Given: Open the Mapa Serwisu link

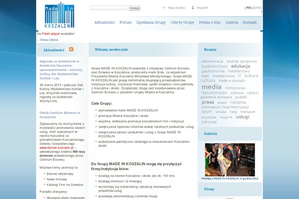Looking at the screenshot, I should point(176,8).
